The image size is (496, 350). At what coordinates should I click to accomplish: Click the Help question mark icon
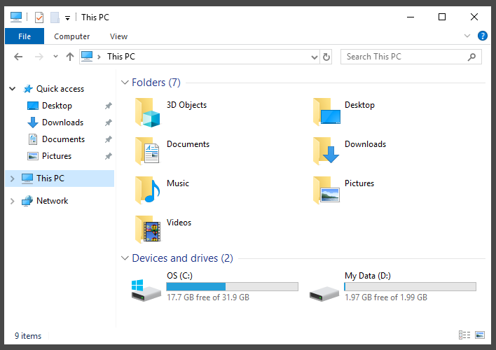pos(483,36)
